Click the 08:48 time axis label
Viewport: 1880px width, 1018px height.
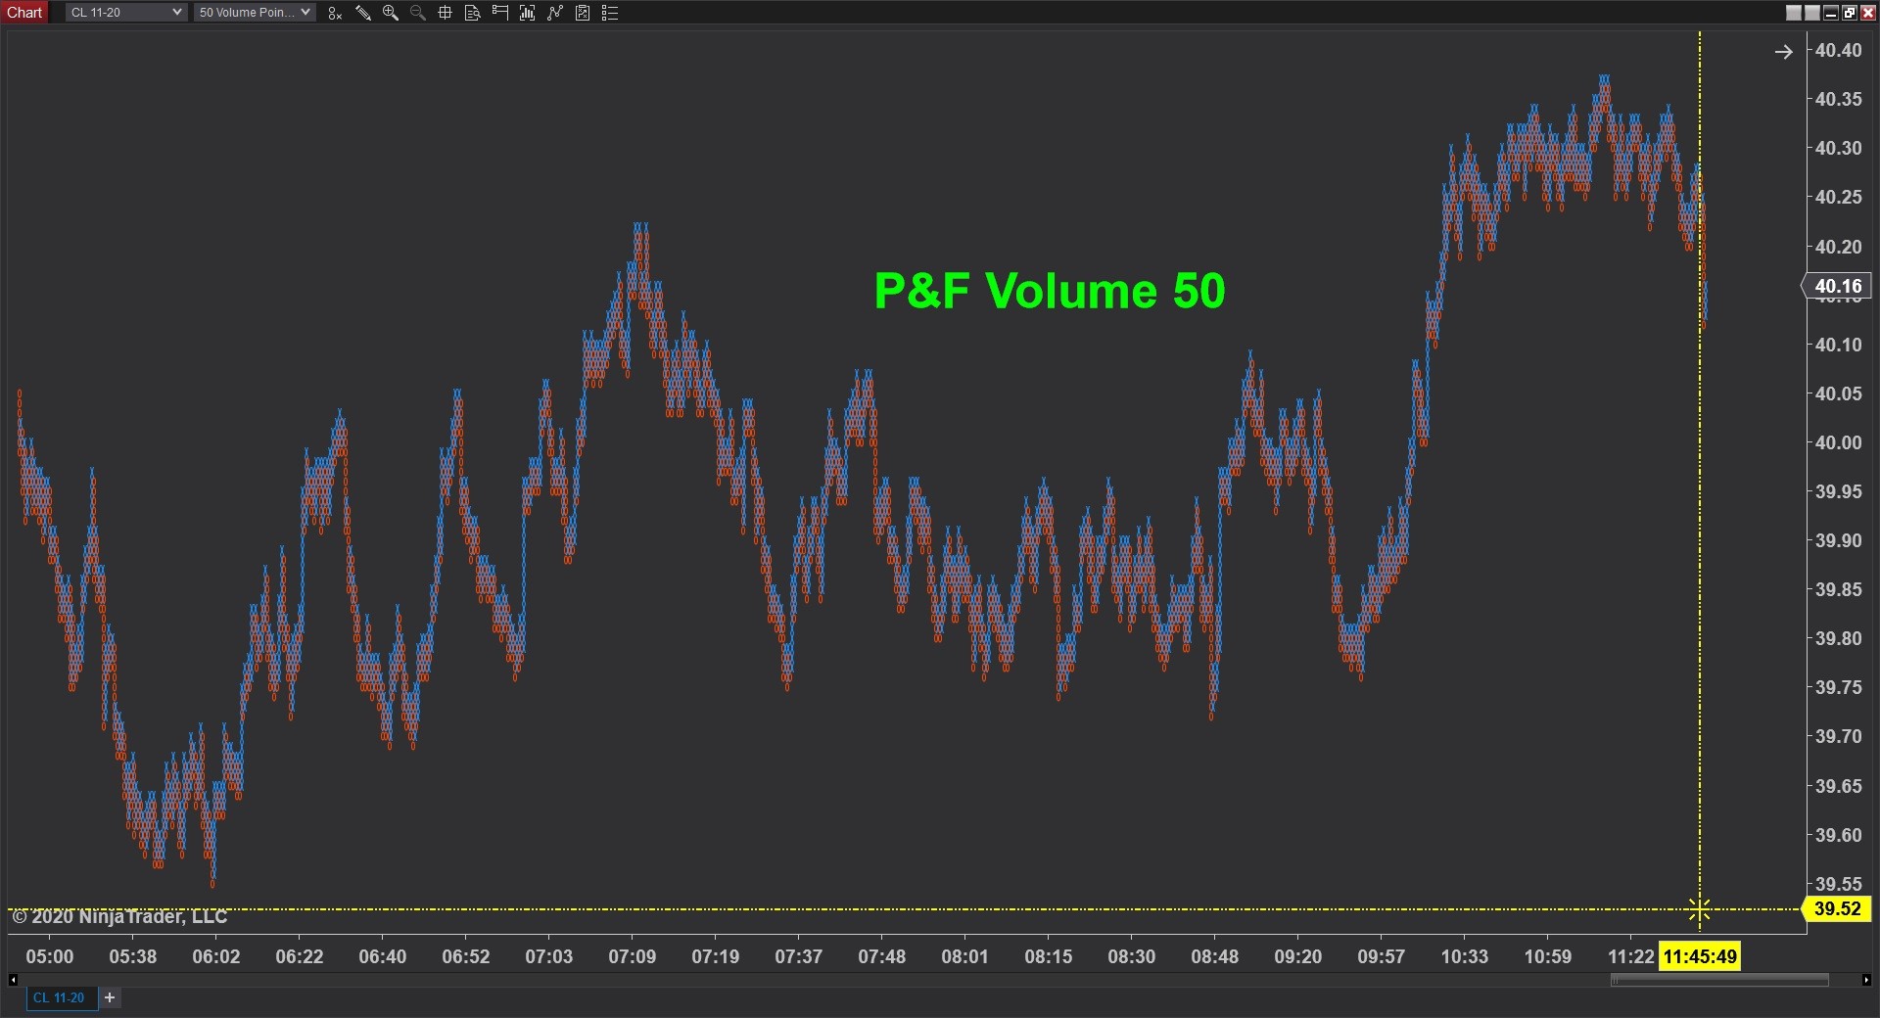click(x=1215, y=956)
